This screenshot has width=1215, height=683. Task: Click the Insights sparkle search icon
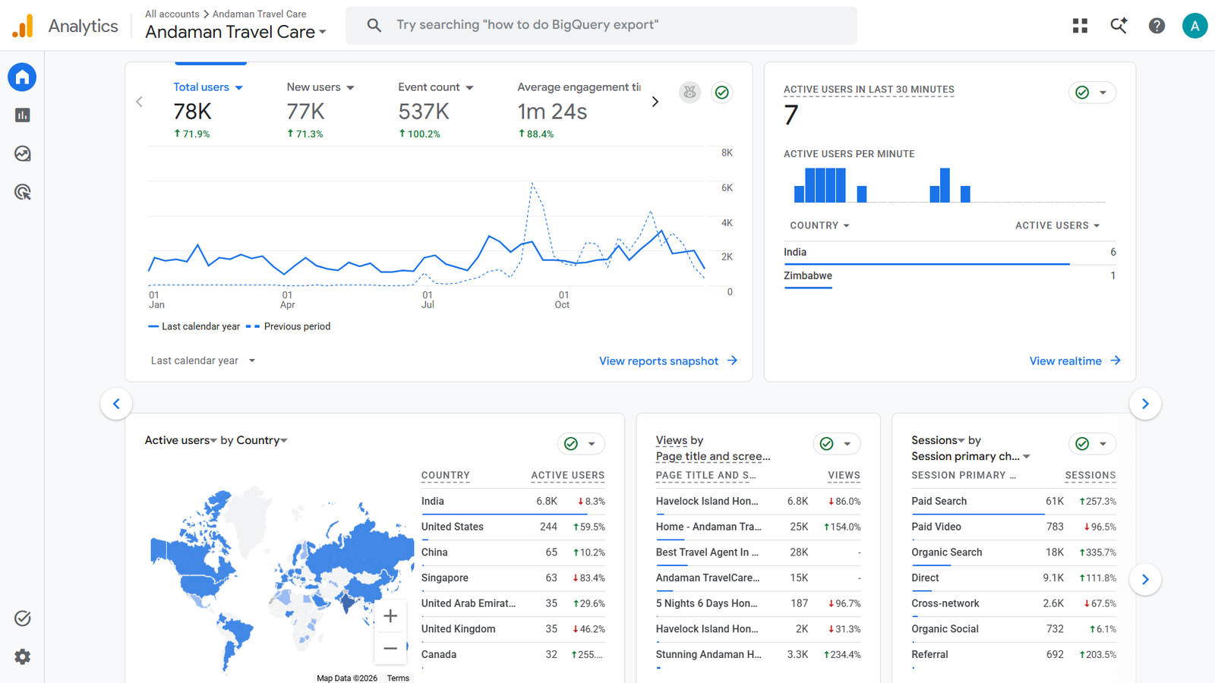pos(1119,26)
